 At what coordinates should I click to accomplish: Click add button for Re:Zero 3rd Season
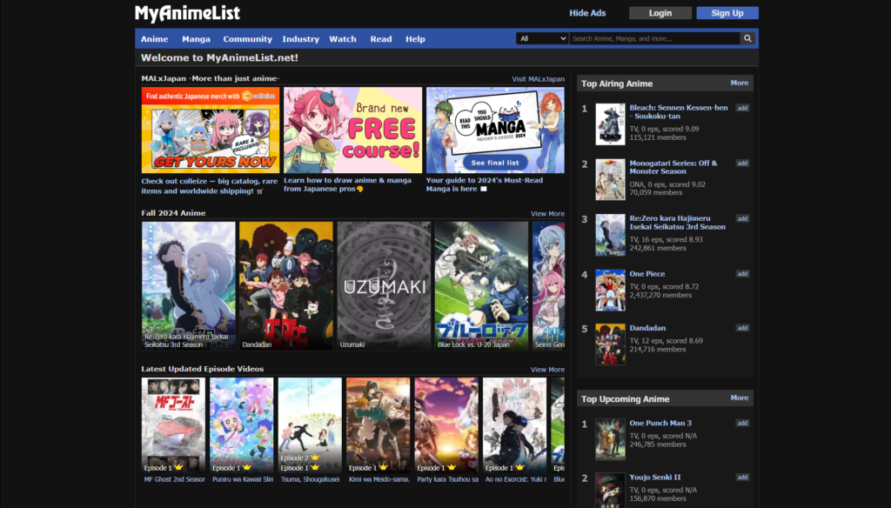[x=742, y=218]
